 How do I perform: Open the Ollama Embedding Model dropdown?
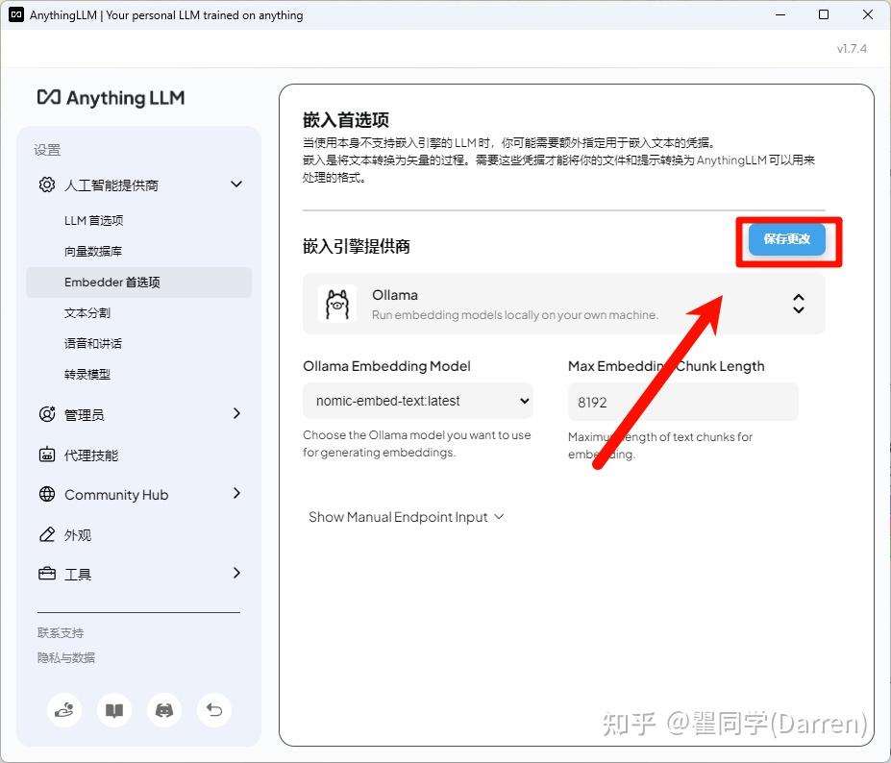click(419, 401)
